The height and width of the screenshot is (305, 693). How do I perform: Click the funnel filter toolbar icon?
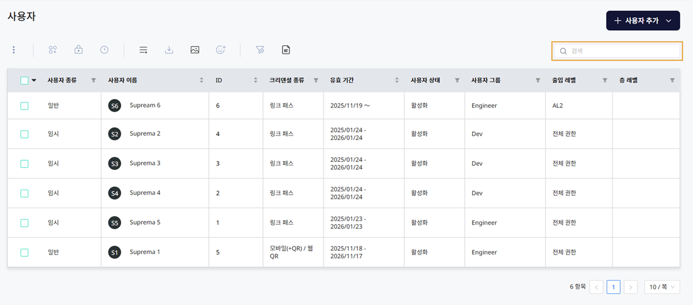260,50
